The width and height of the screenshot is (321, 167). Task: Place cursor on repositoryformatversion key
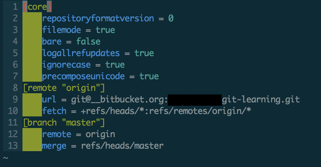click(98, 18)
